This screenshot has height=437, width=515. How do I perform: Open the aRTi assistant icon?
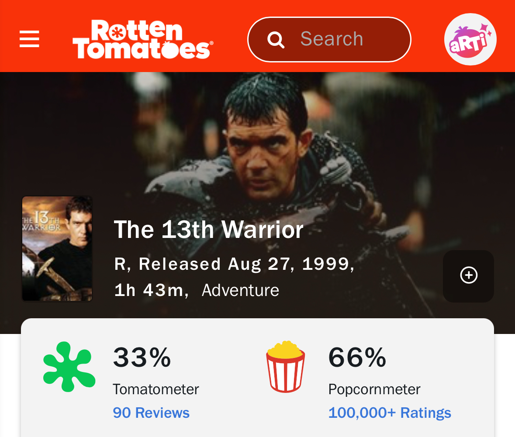[470, 39]
